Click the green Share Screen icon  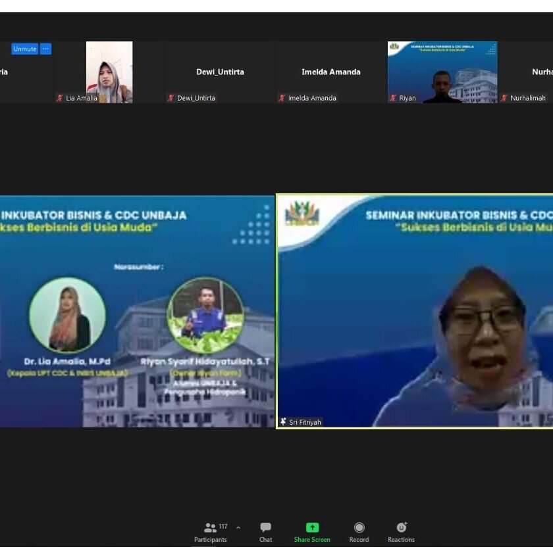312,528
